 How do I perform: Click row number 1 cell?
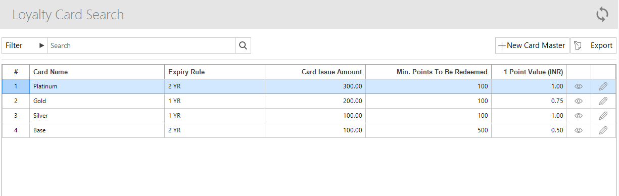click(16, 86)
